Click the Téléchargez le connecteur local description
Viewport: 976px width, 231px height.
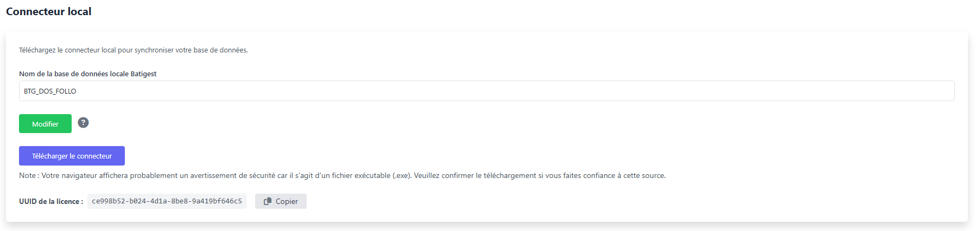pos(133,50)
